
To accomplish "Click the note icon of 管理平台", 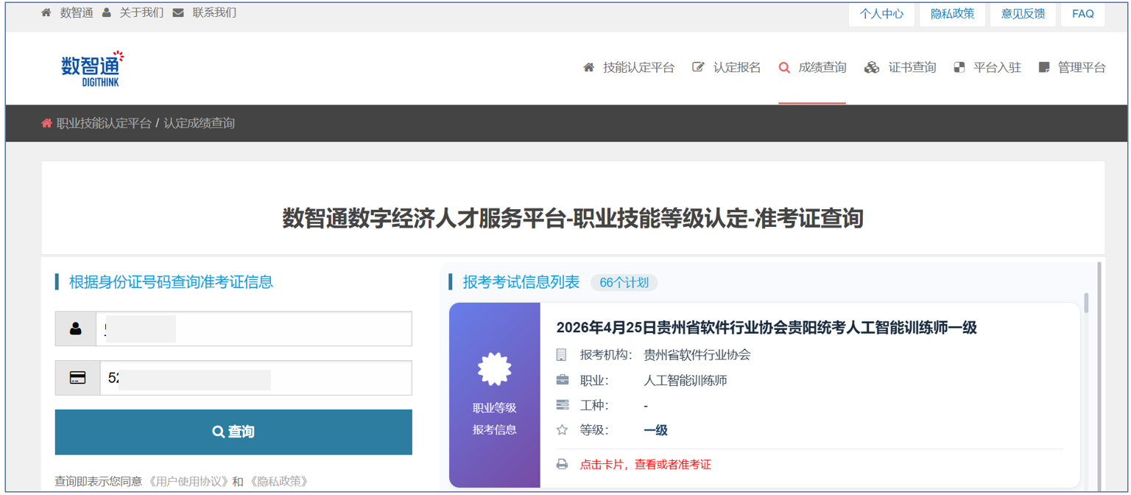I will 1043,68.
